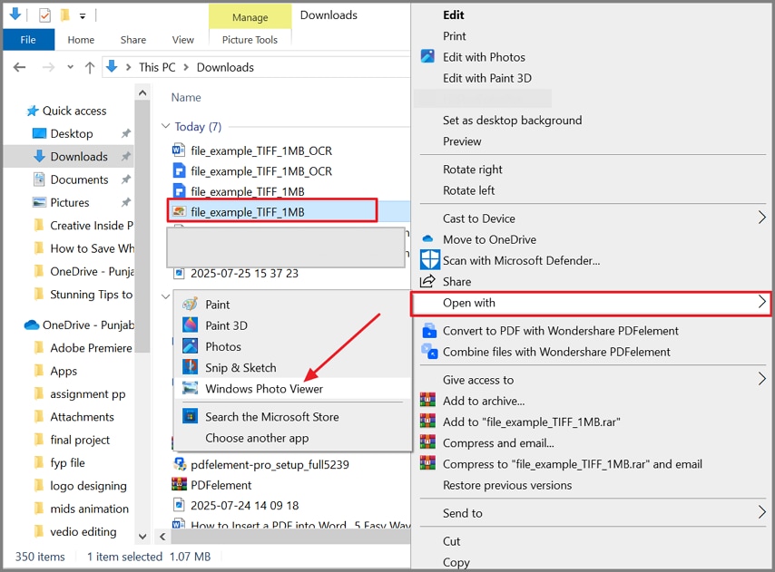Open the Customize Quick Access Toolbar dropdown
This screenshot has width=775, height=572.
83,16
